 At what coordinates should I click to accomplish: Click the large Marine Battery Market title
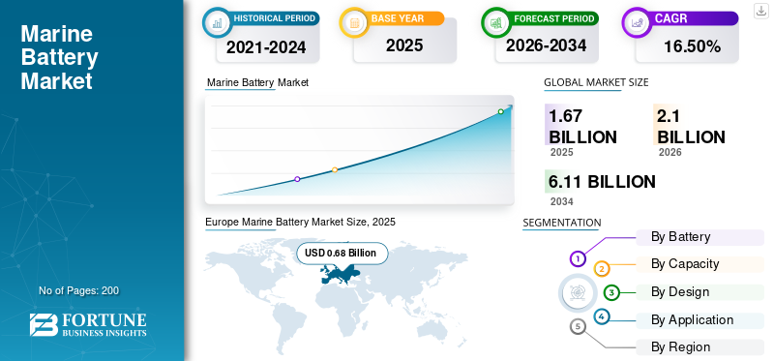click(59, 57)
